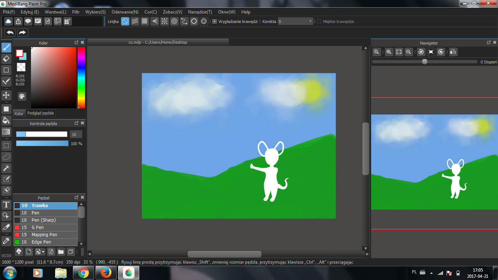
Task: Open the Narzędzie(T) menu
Action: click(x=200, y=12)
